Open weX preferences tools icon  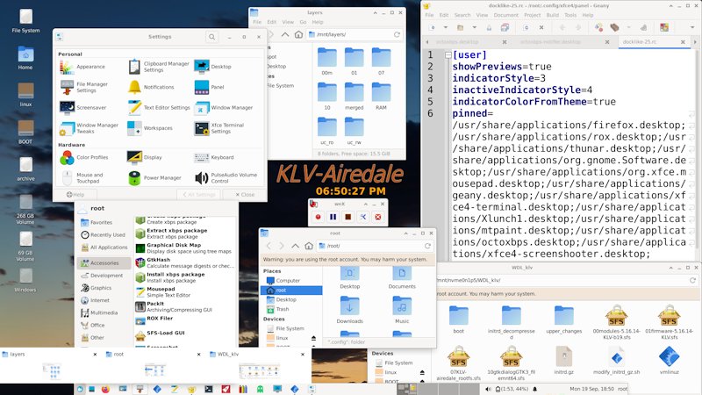363,217
